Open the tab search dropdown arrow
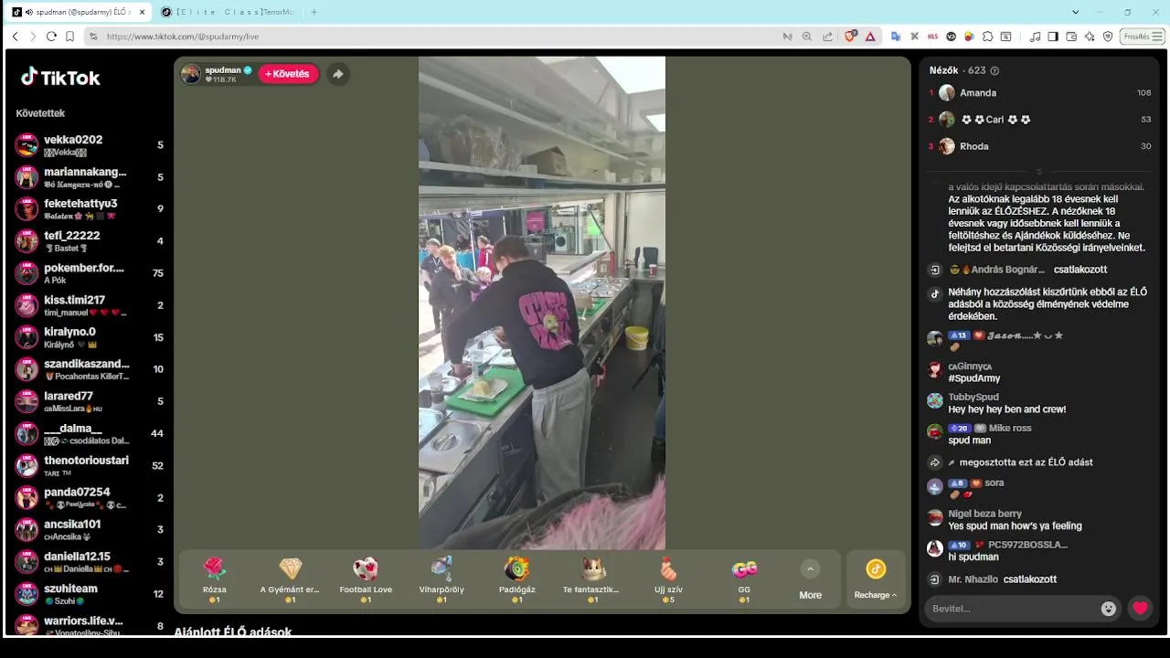This screenshot has width=1170, height=658. tap(1075, 12)
